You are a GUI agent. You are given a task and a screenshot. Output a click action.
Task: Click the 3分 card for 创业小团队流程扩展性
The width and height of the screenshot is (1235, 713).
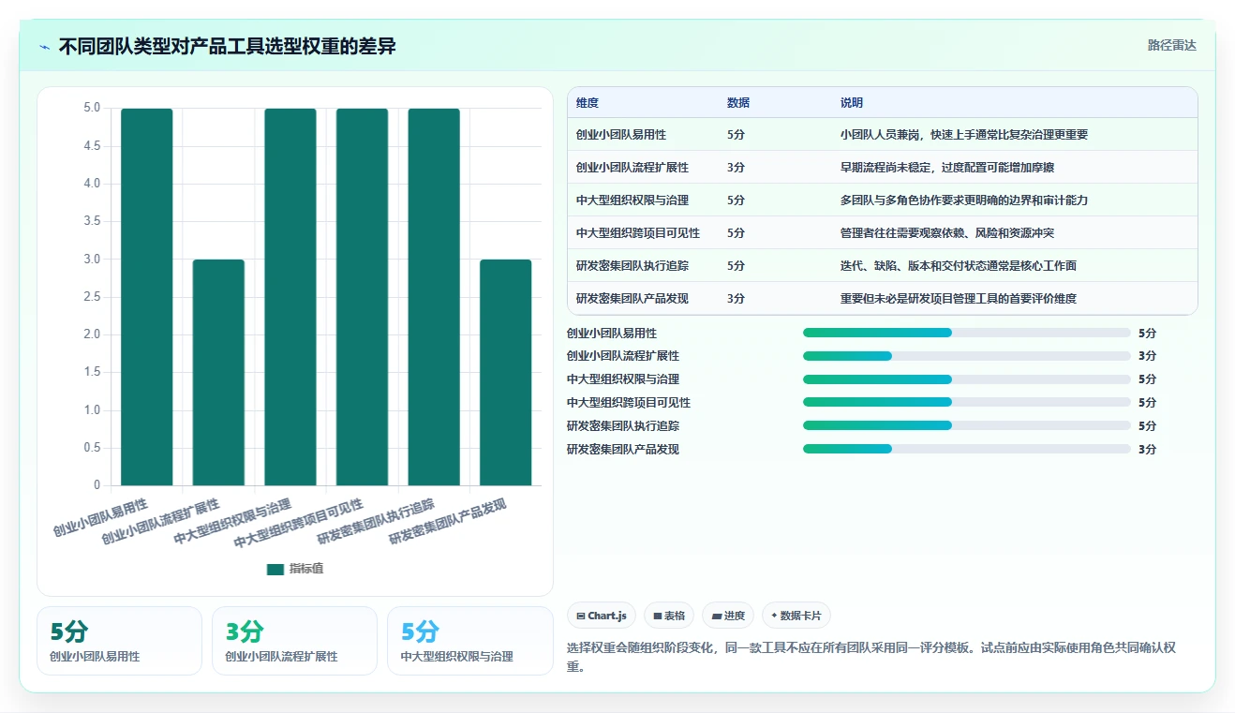[294, 641]
